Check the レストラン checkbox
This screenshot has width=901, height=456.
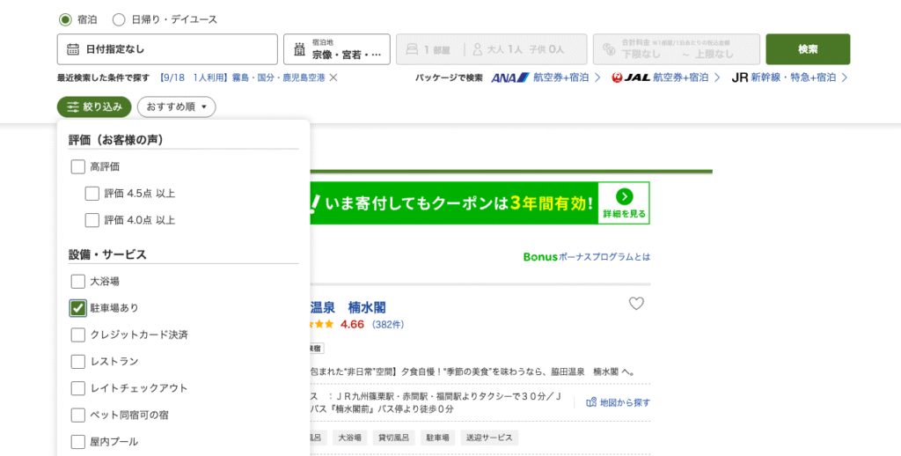click(x=77, y=361)
